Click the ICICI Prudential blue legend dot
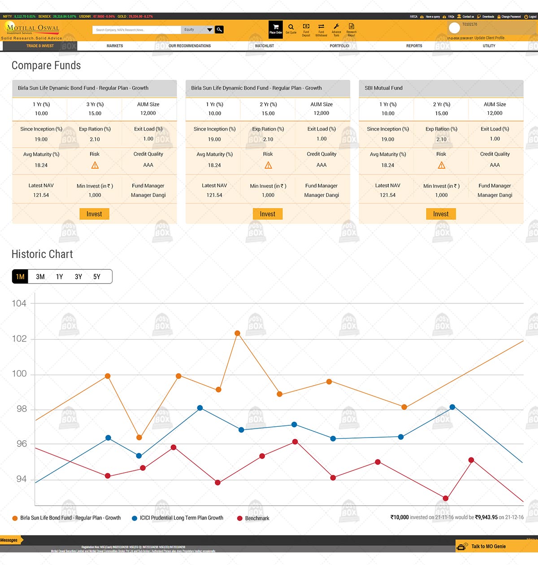The height and width of the screenshot is (565, 538). [134, 518]
